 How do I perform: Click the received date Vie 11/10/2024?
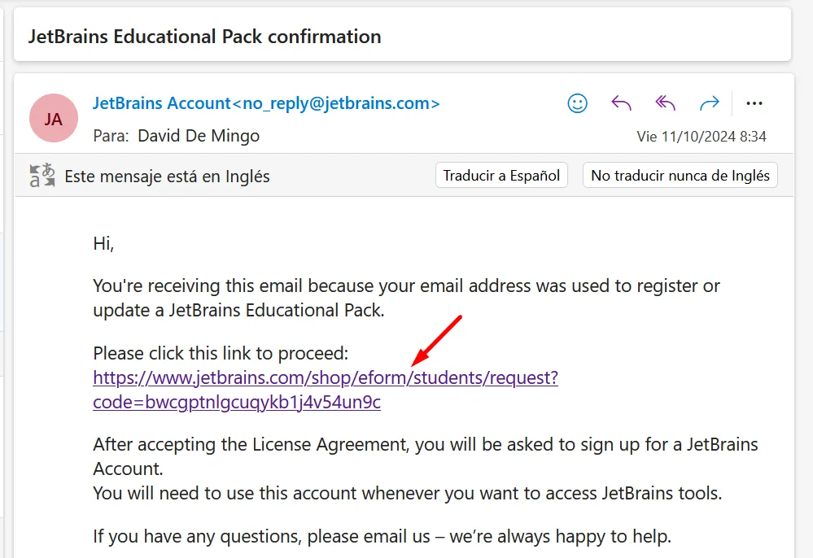pos(701,137)
